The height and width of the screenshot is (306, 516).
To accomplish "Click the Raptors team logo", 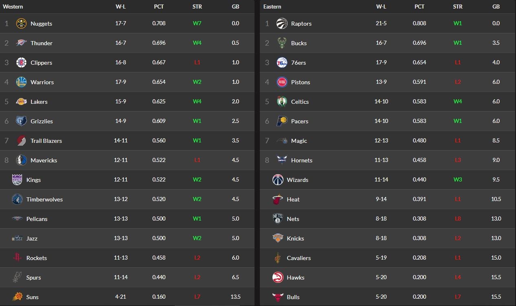I will click(281, 24).
